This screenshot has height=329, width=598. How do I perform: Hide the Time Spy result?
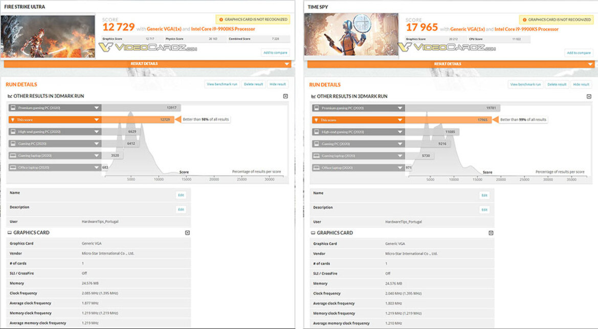coord(581,85)
